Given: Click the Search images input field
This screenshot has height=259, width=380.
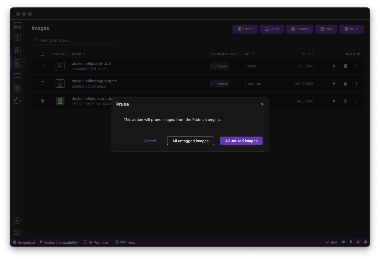Looking at the screenshot, I should coord(74,40).
